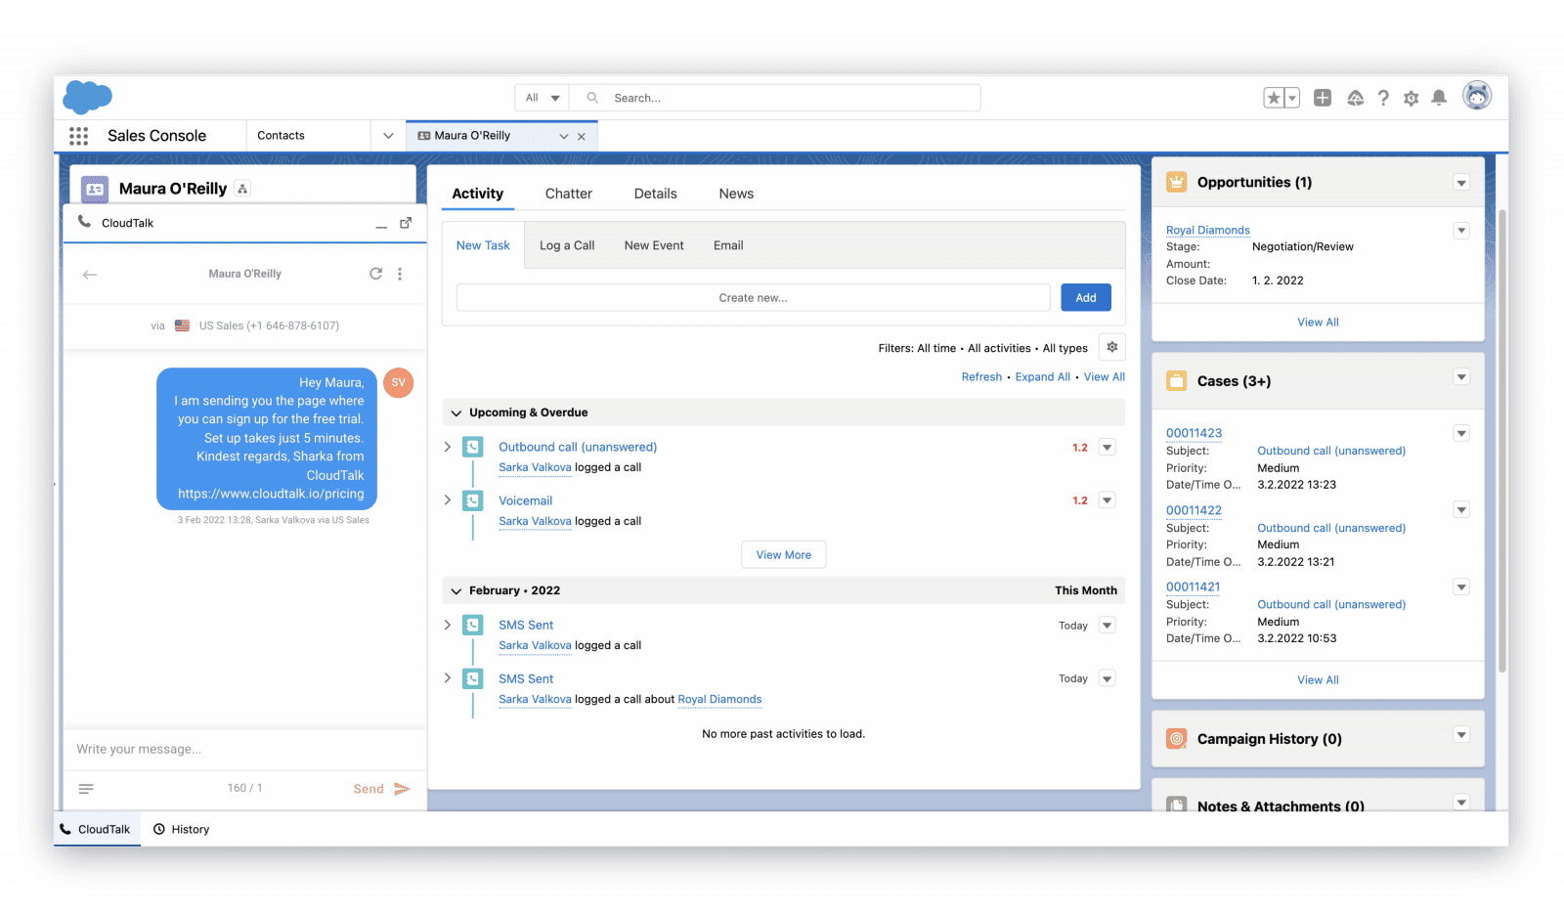
Task: Open the Setup gear icon
Action: [x=1411, y=98]
